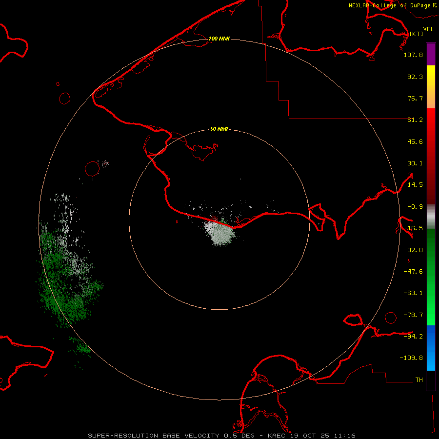This screenshot has width=439, height=439.
Task: Click the 30.1 velocity scale value
Action: [x=415, y=163]
